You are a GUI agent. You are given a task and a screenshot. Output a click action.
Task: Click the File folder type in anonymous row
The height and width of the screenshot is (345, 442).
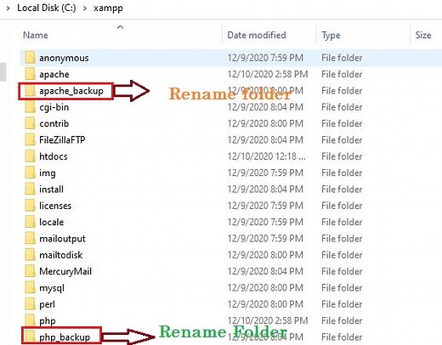(342, 58)
